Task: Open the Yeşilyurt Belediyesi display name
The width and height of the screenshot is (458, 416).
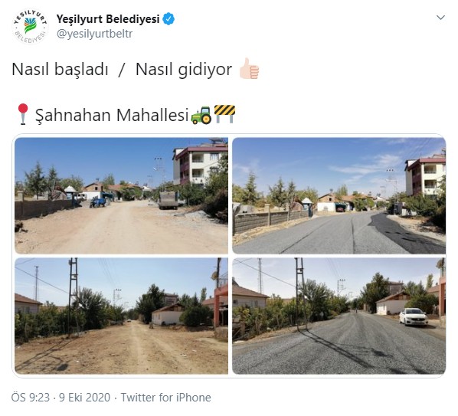Action: click(108, 19)
